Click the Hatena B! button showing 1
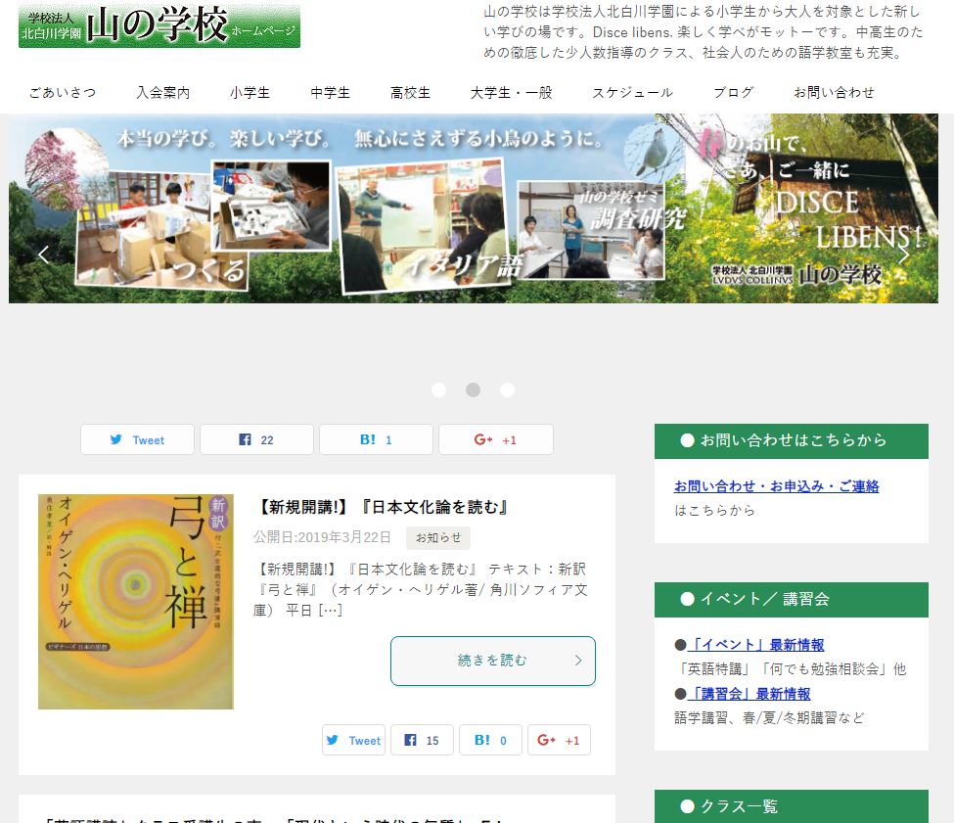Viewport: 954px width, 823px height. (x=376, y=439)
